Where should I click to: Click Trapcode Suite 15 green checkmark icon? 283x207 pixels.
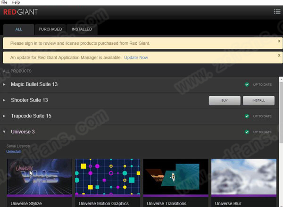tap(247, 116)
